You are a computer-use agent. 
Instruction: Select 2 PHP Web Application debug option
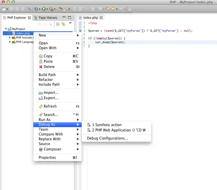point(111,130)
